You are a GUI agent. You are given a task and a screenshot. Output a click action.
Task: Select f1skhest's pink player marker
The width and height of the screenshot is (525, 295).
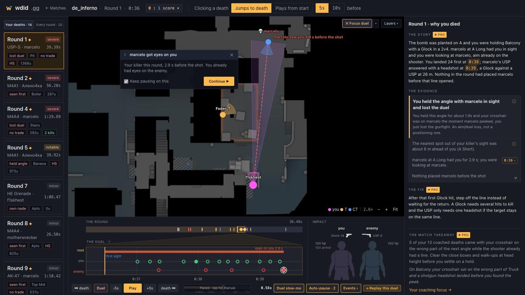pos(253,185)
